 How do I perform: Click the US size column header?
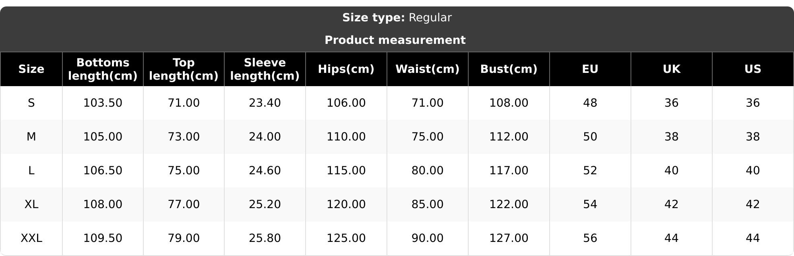point(753,69)
